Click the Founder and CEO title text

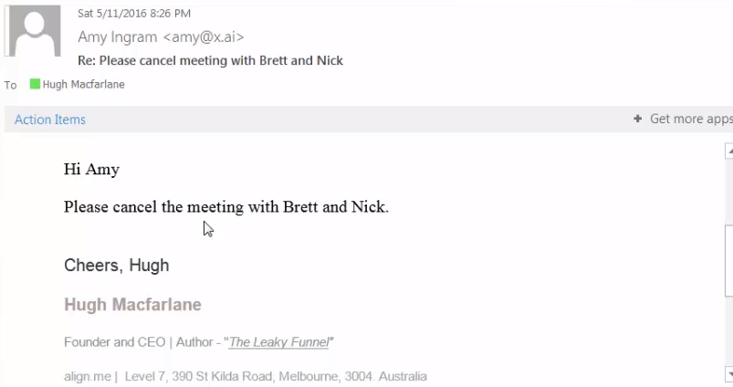pyautogui.click(x=121, y=342)
